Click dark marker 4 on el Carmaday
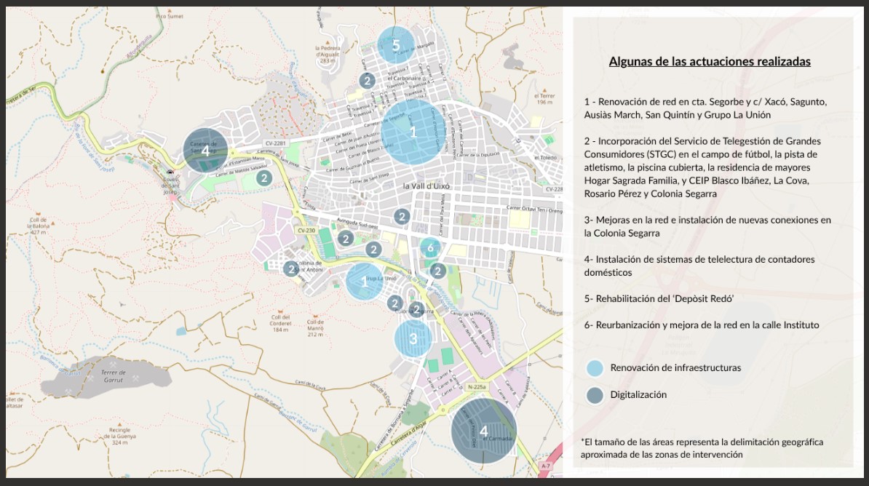Viewport: 869px width, 486px height. [x=484, y=431]
